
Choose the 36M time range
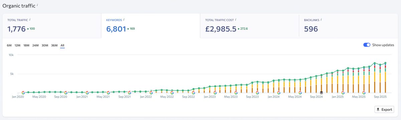54,45
